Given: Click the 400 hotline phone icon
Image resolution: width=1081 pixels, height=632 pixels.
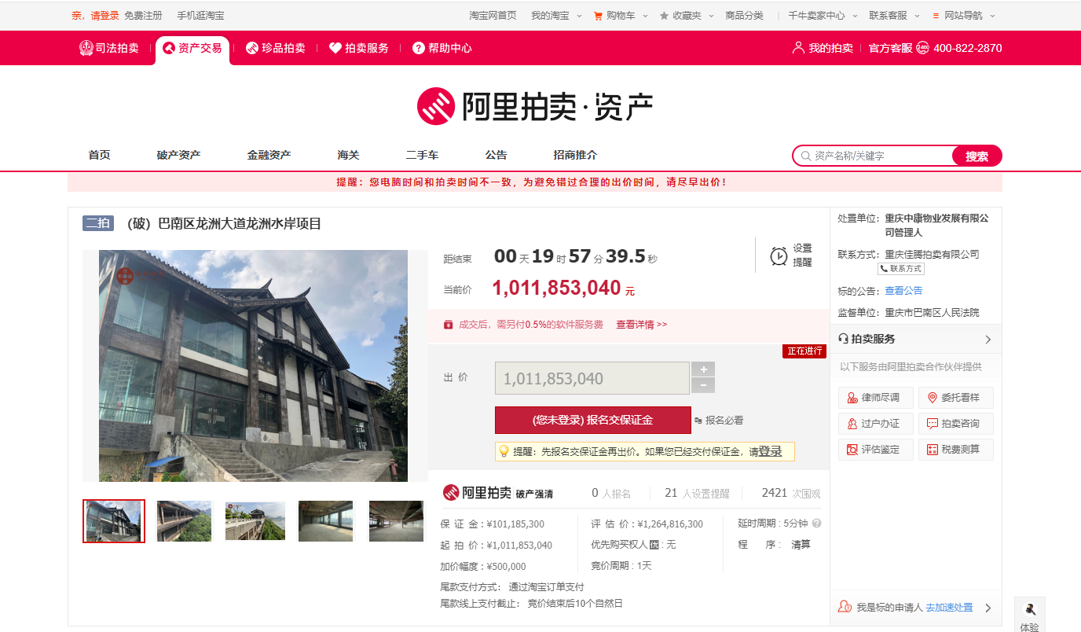Looking at the screenshot, I should [x=922, y=48].
